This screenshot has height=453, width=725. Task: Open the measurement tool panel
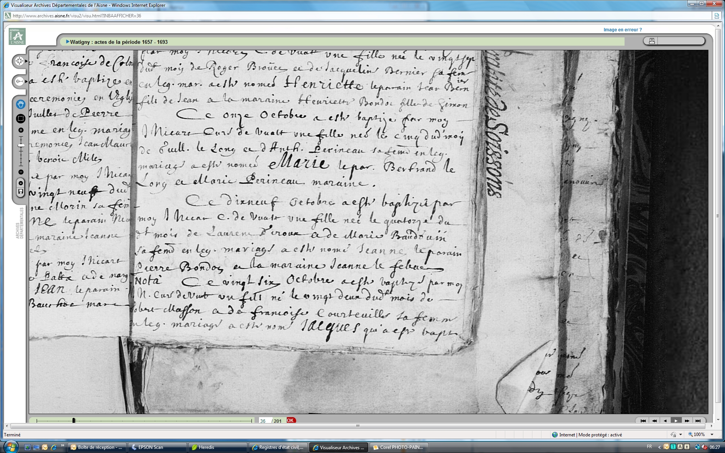click(x=20, y=81)
